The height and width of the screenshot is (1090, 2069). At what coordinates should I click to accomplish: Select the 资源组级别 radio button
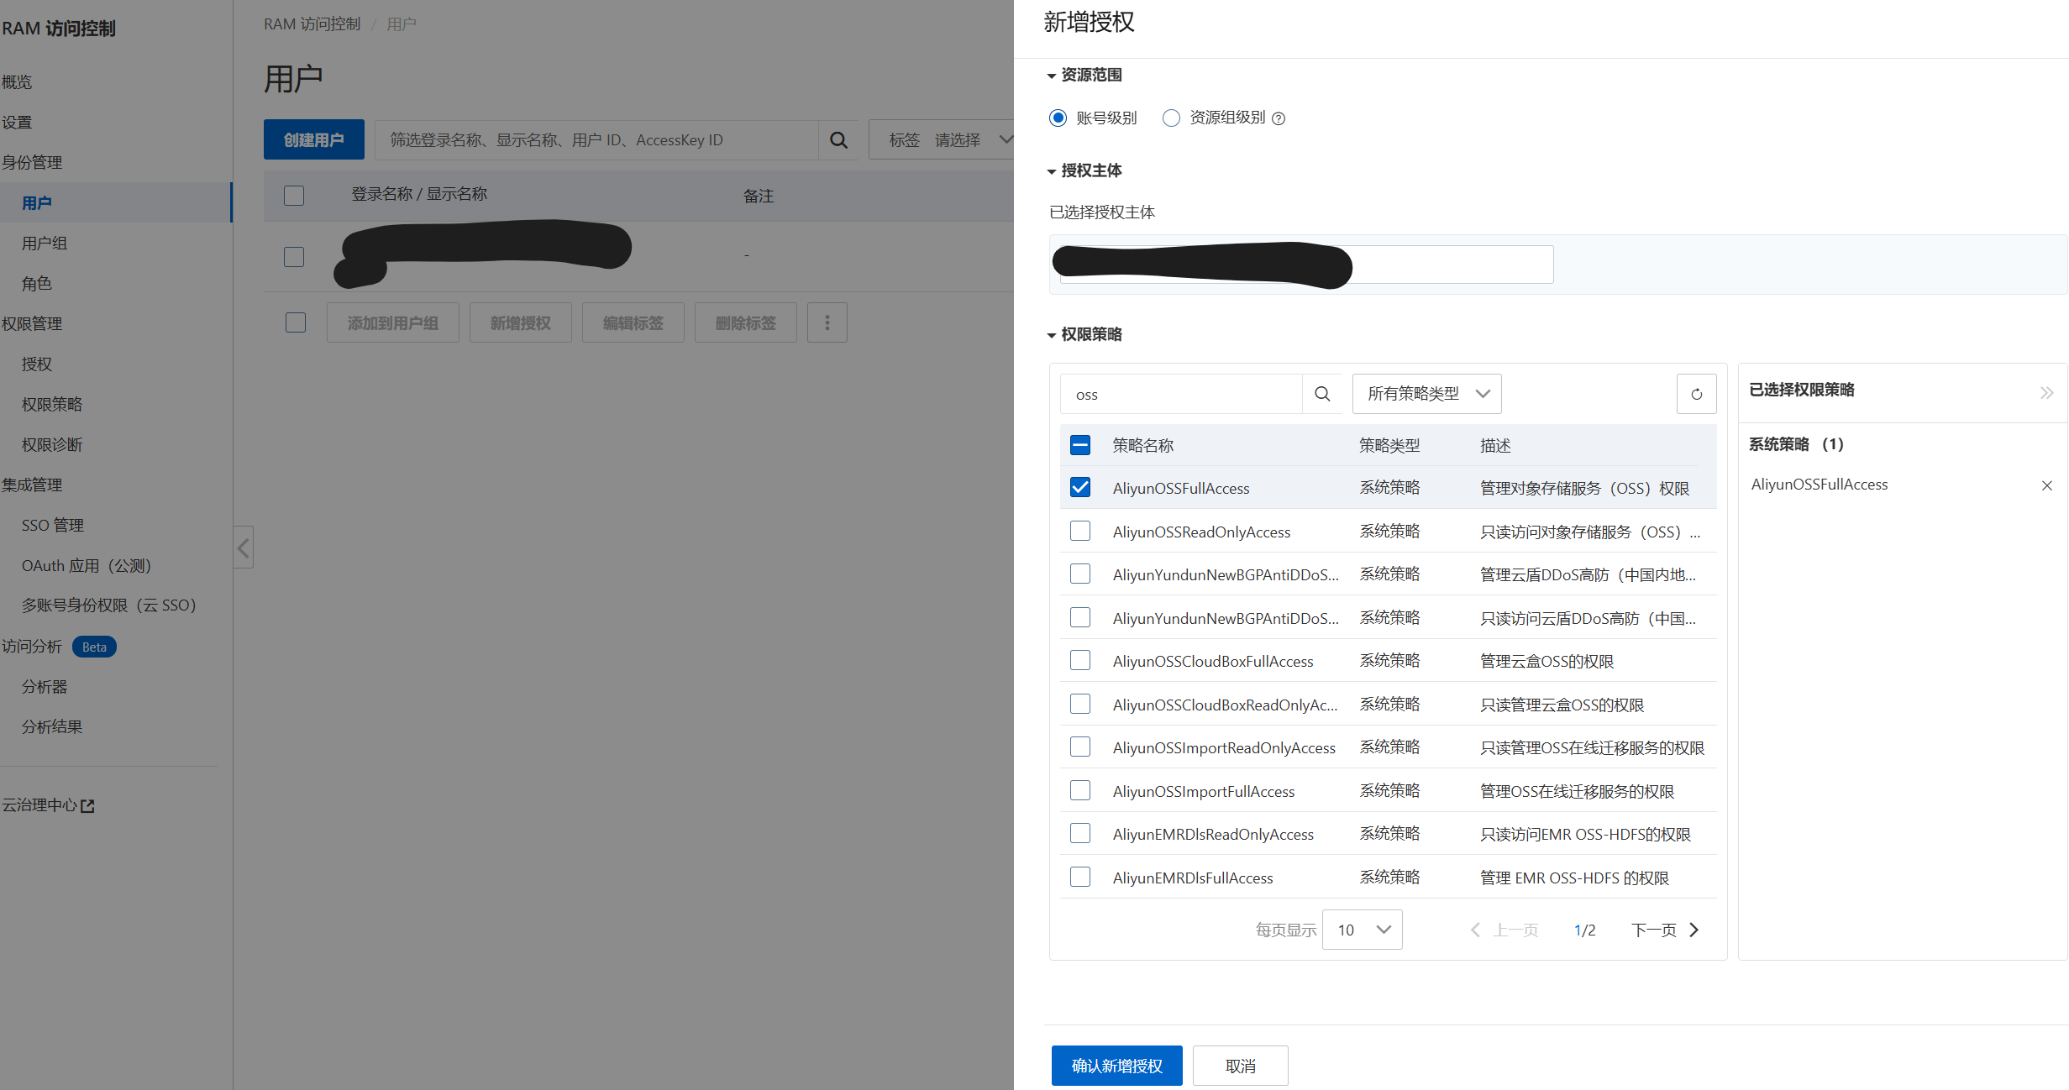coord(1171,118)
